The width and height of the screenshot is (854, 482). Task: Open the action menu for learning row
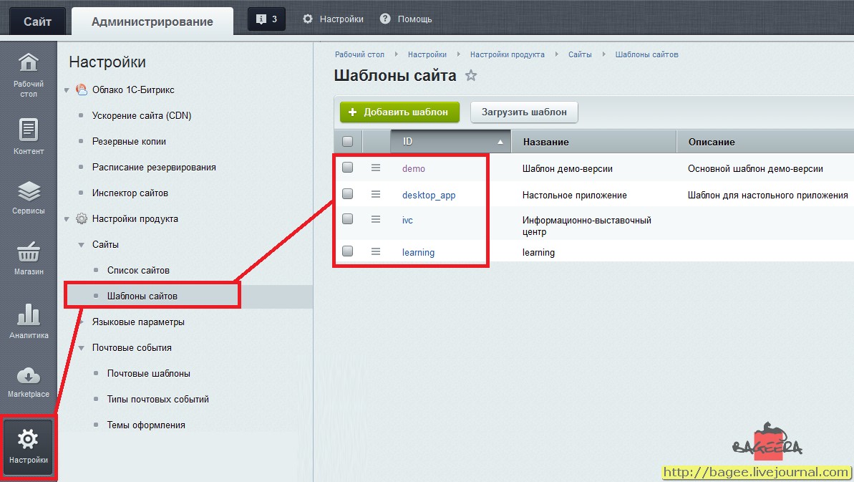click(376, 251)
